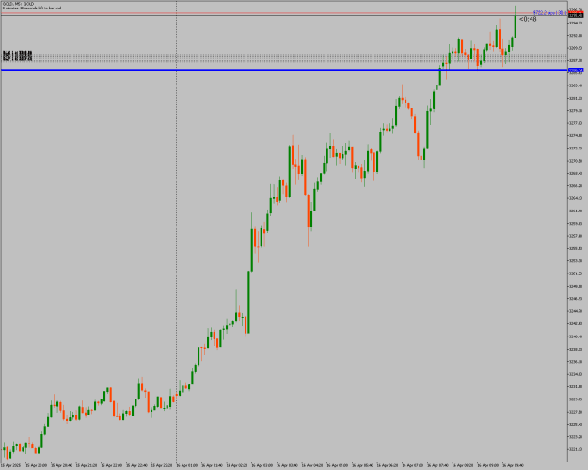Click the latest green candle at the right edge
This screenshot has width=588, height=470.
tap(516, 22)
